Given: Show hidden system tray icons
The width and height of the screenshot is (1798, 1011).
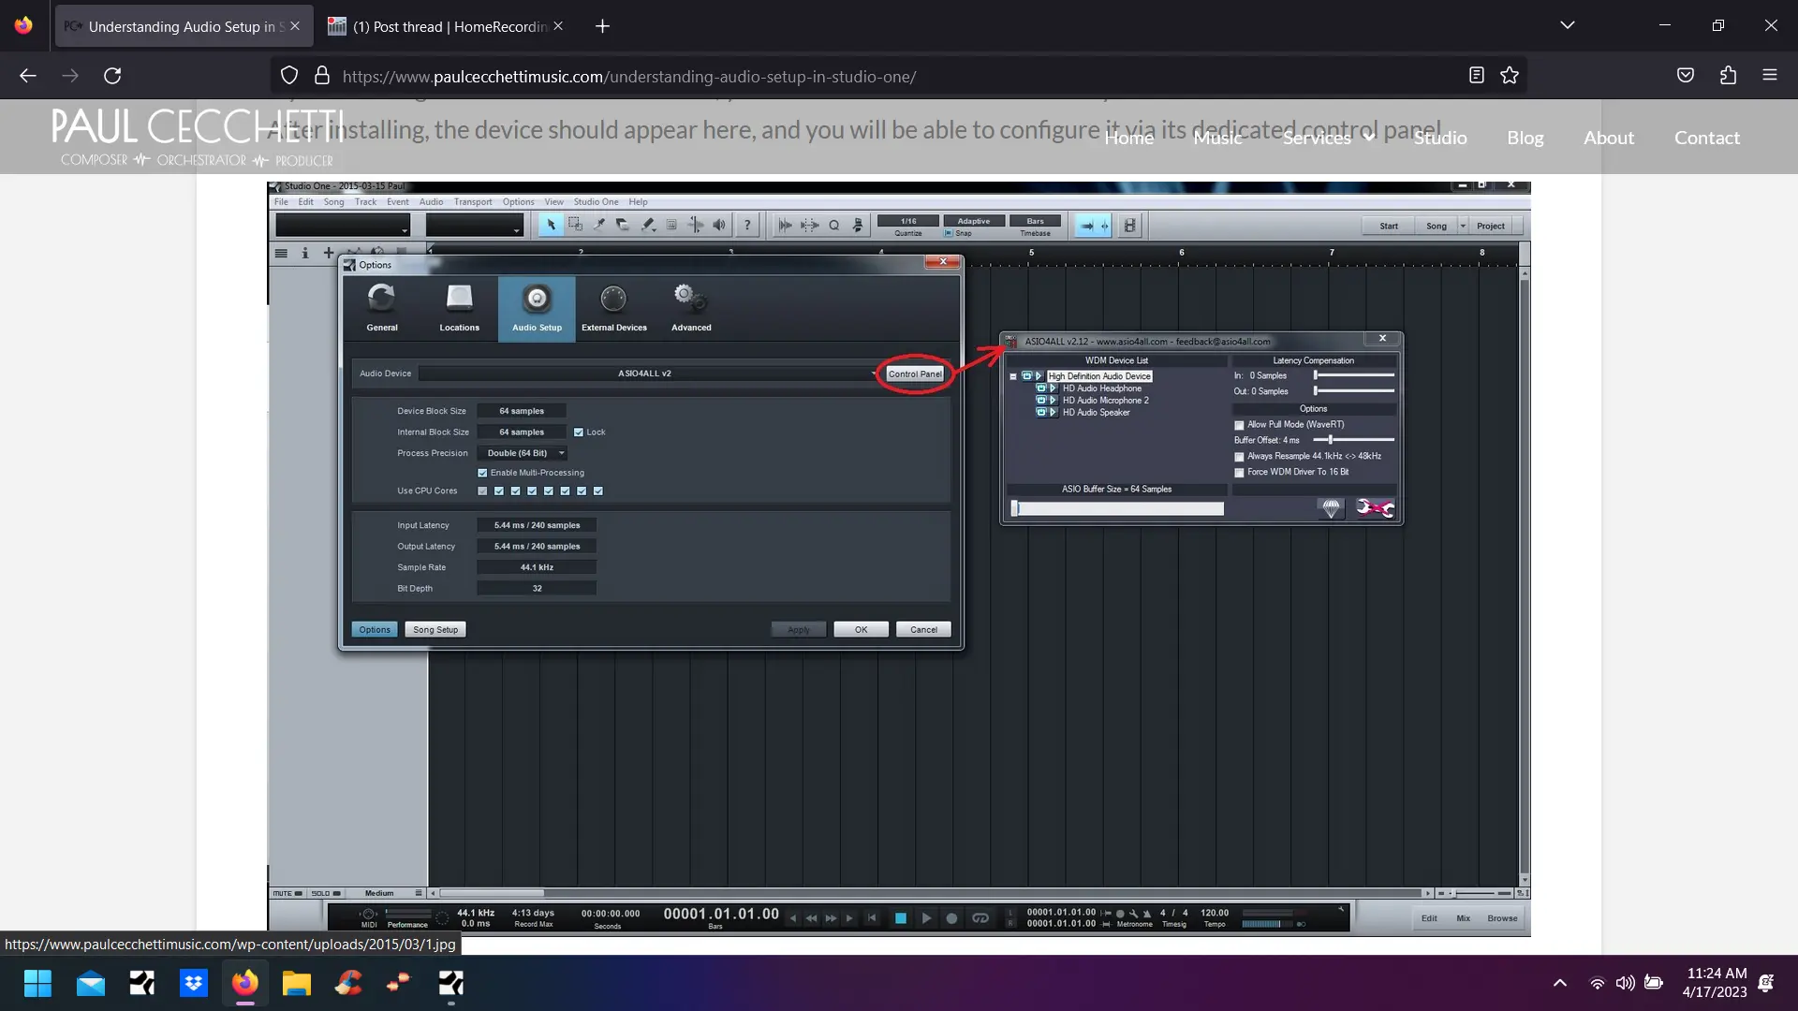Looking at the screenshot, I should 1559,983.
